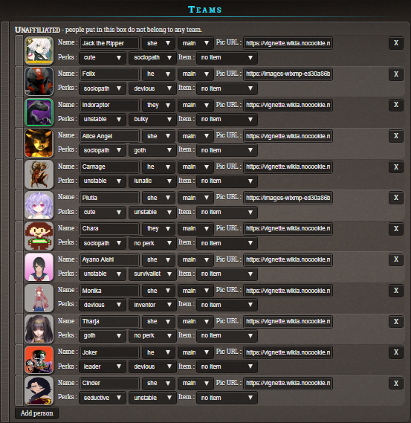
Task: Click Jack the Ripper's avatar thumbnail
Action: tap(39, 51)
